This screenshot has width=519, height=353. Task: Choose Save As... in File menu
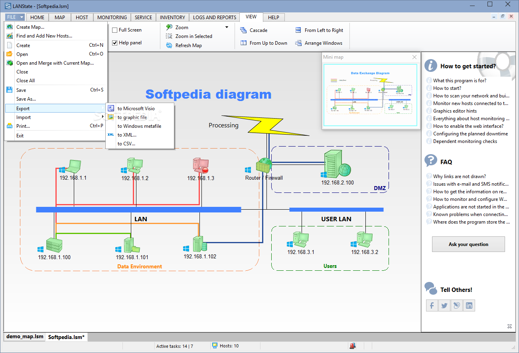tap(56, 99)
